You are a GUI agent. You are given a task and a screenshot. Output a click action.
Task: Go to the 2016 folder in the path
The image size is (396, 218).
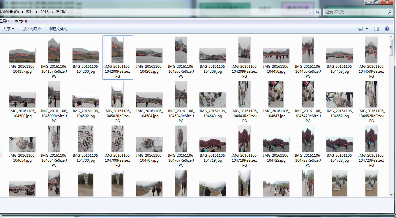45,12
